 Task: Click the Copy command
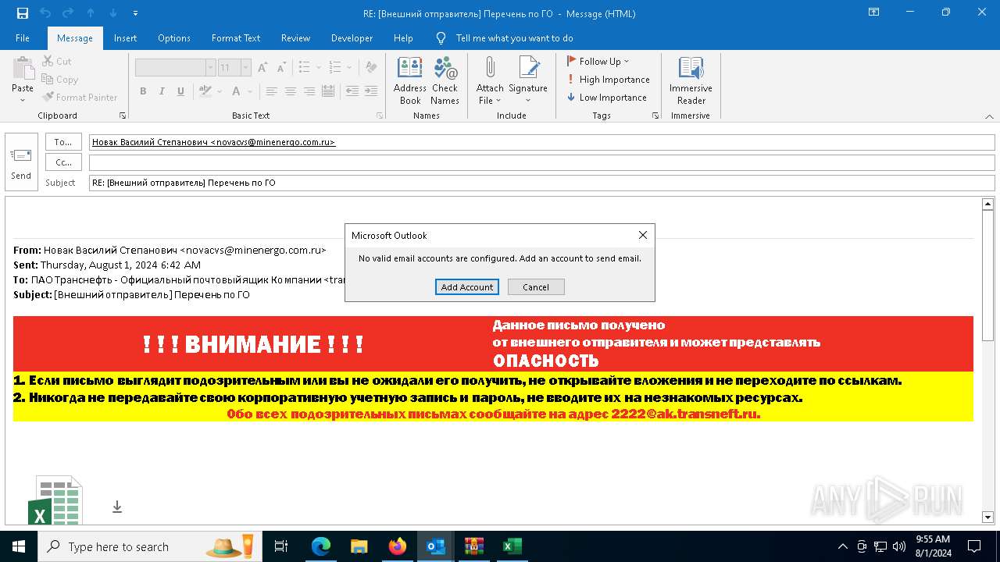point(60,79)
